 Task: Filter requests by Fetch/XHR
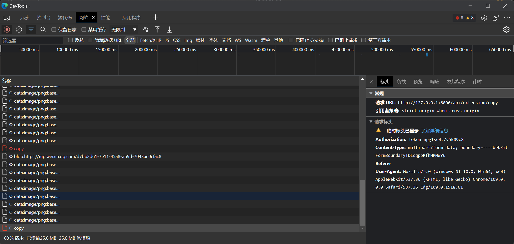point(151,40)
